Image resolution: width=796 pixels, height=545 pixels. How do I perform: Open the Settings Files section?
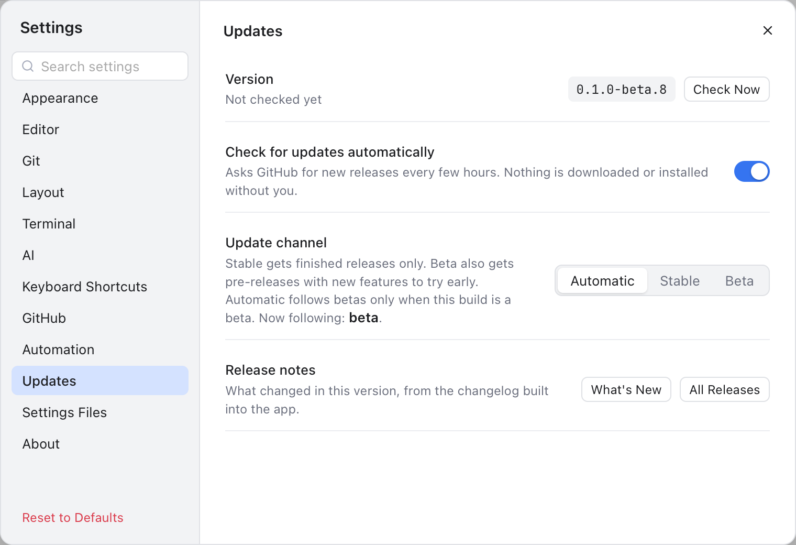(100, 412)
